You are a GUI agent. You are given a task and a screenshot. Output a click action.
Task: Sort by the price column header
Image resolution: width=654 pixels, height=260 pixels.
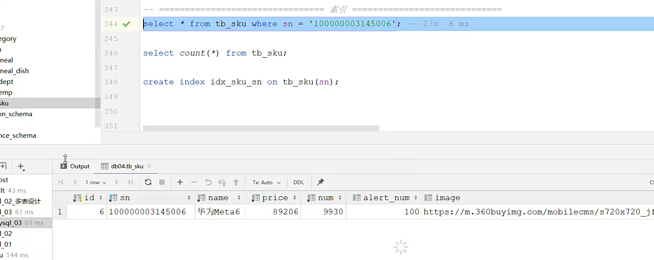273,198
